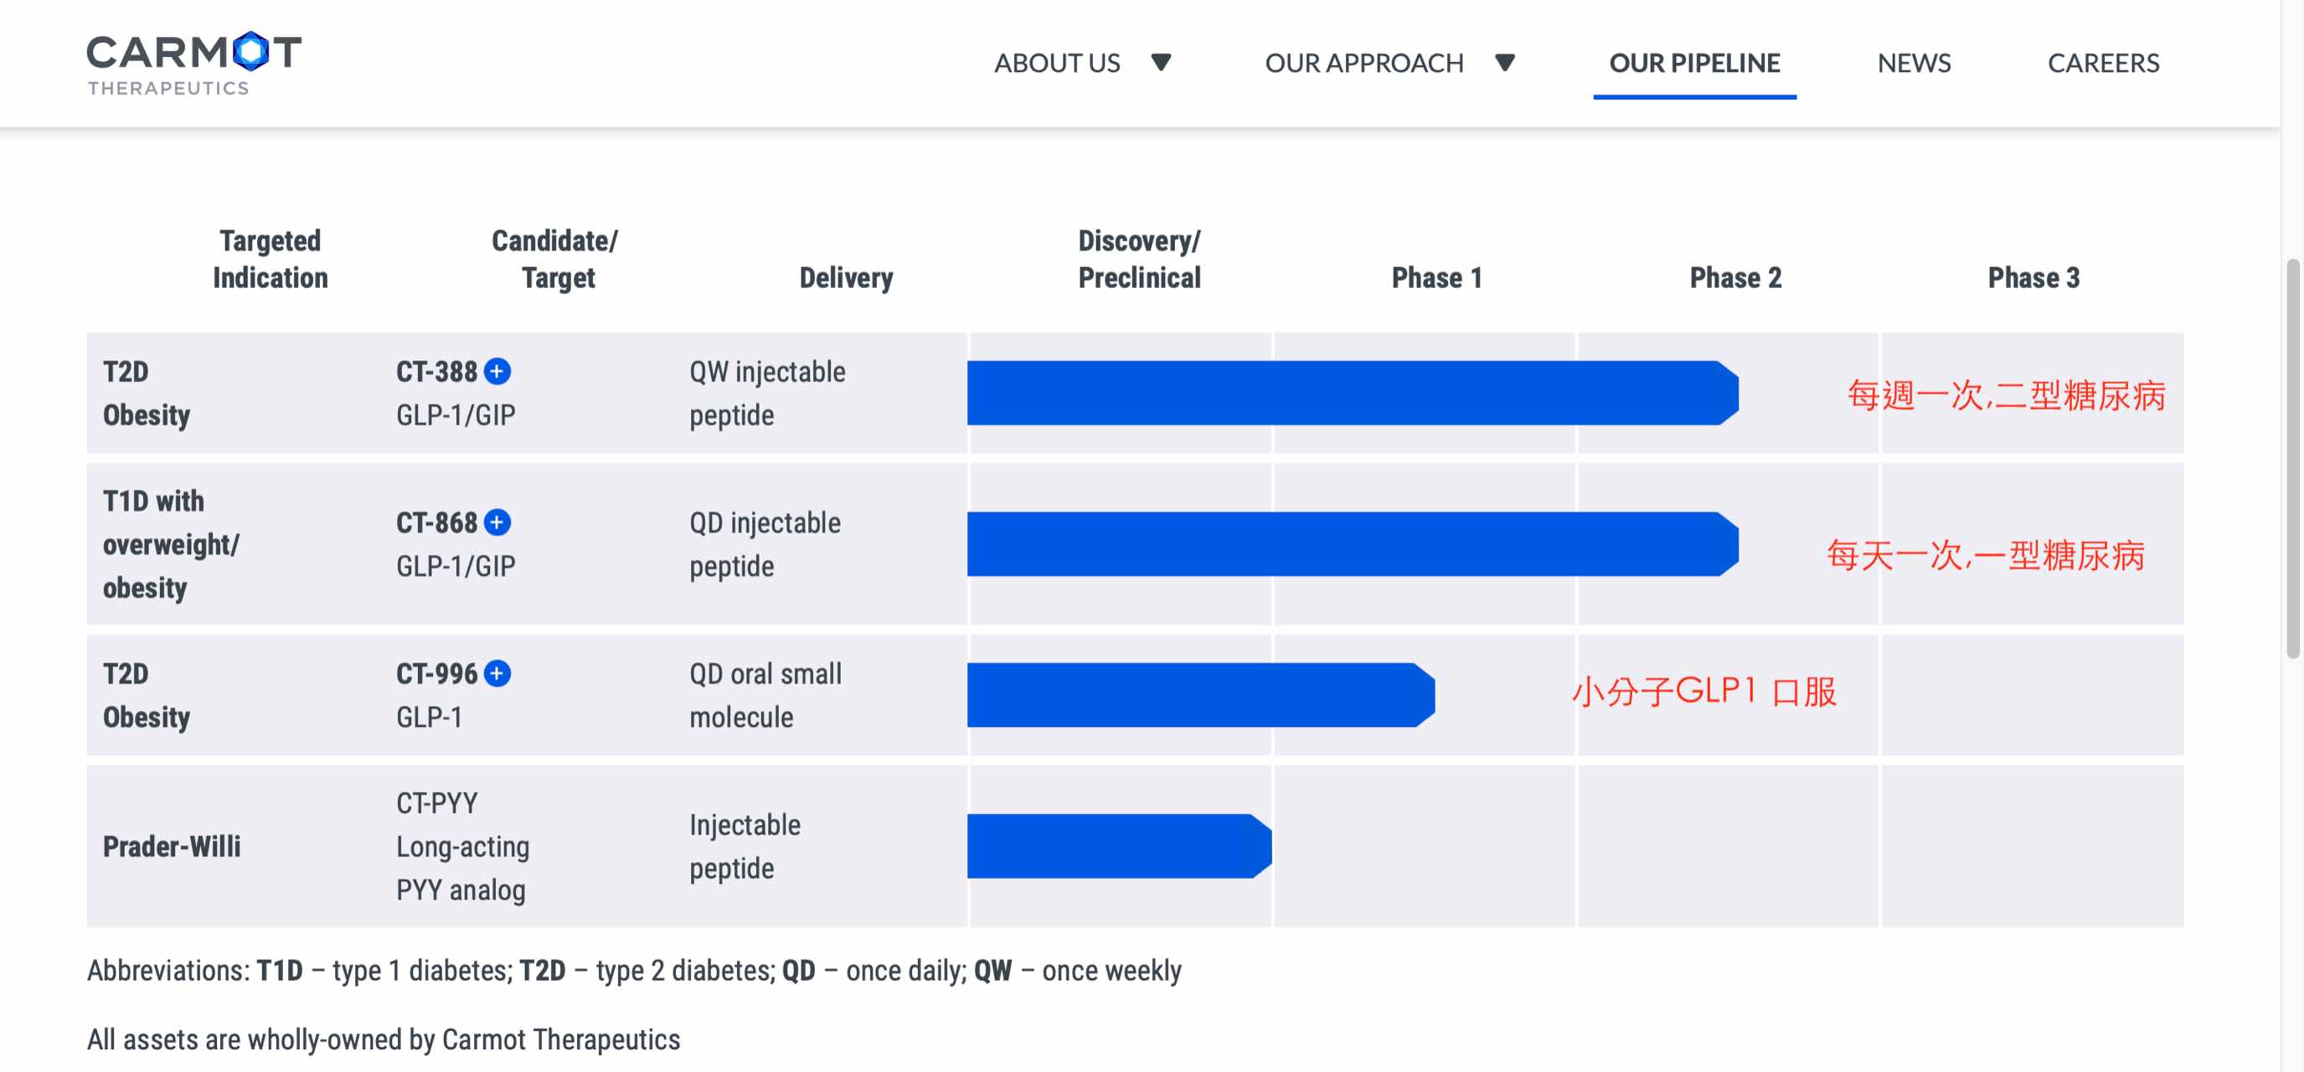Open About Us dropdown arrow
Viewport: 2304px width, 1072px height.
click(1161, 63)
